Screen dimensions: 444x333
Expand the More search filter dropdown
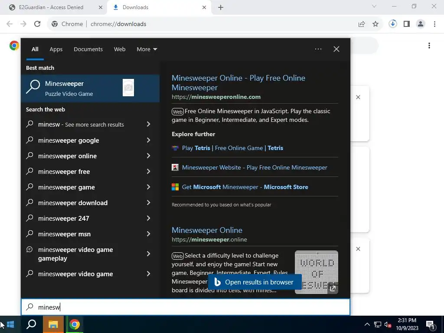coord(147,49)
